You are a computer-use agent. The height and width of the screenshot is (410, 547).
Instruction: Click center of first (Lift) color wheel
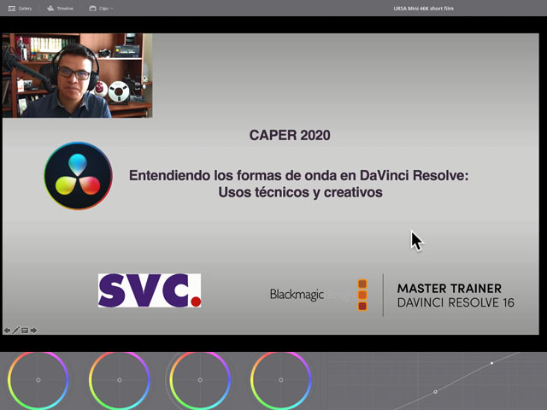[38, 380]
